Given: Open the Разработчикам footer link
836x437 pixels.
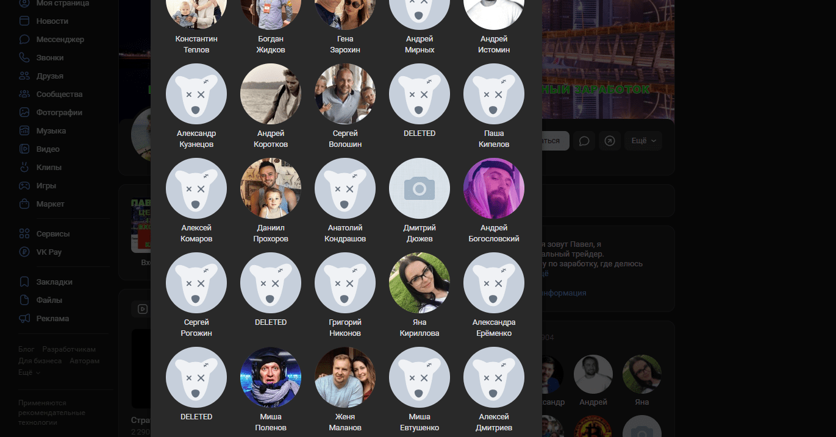Looking at the screenshot, I should point(69,349).
